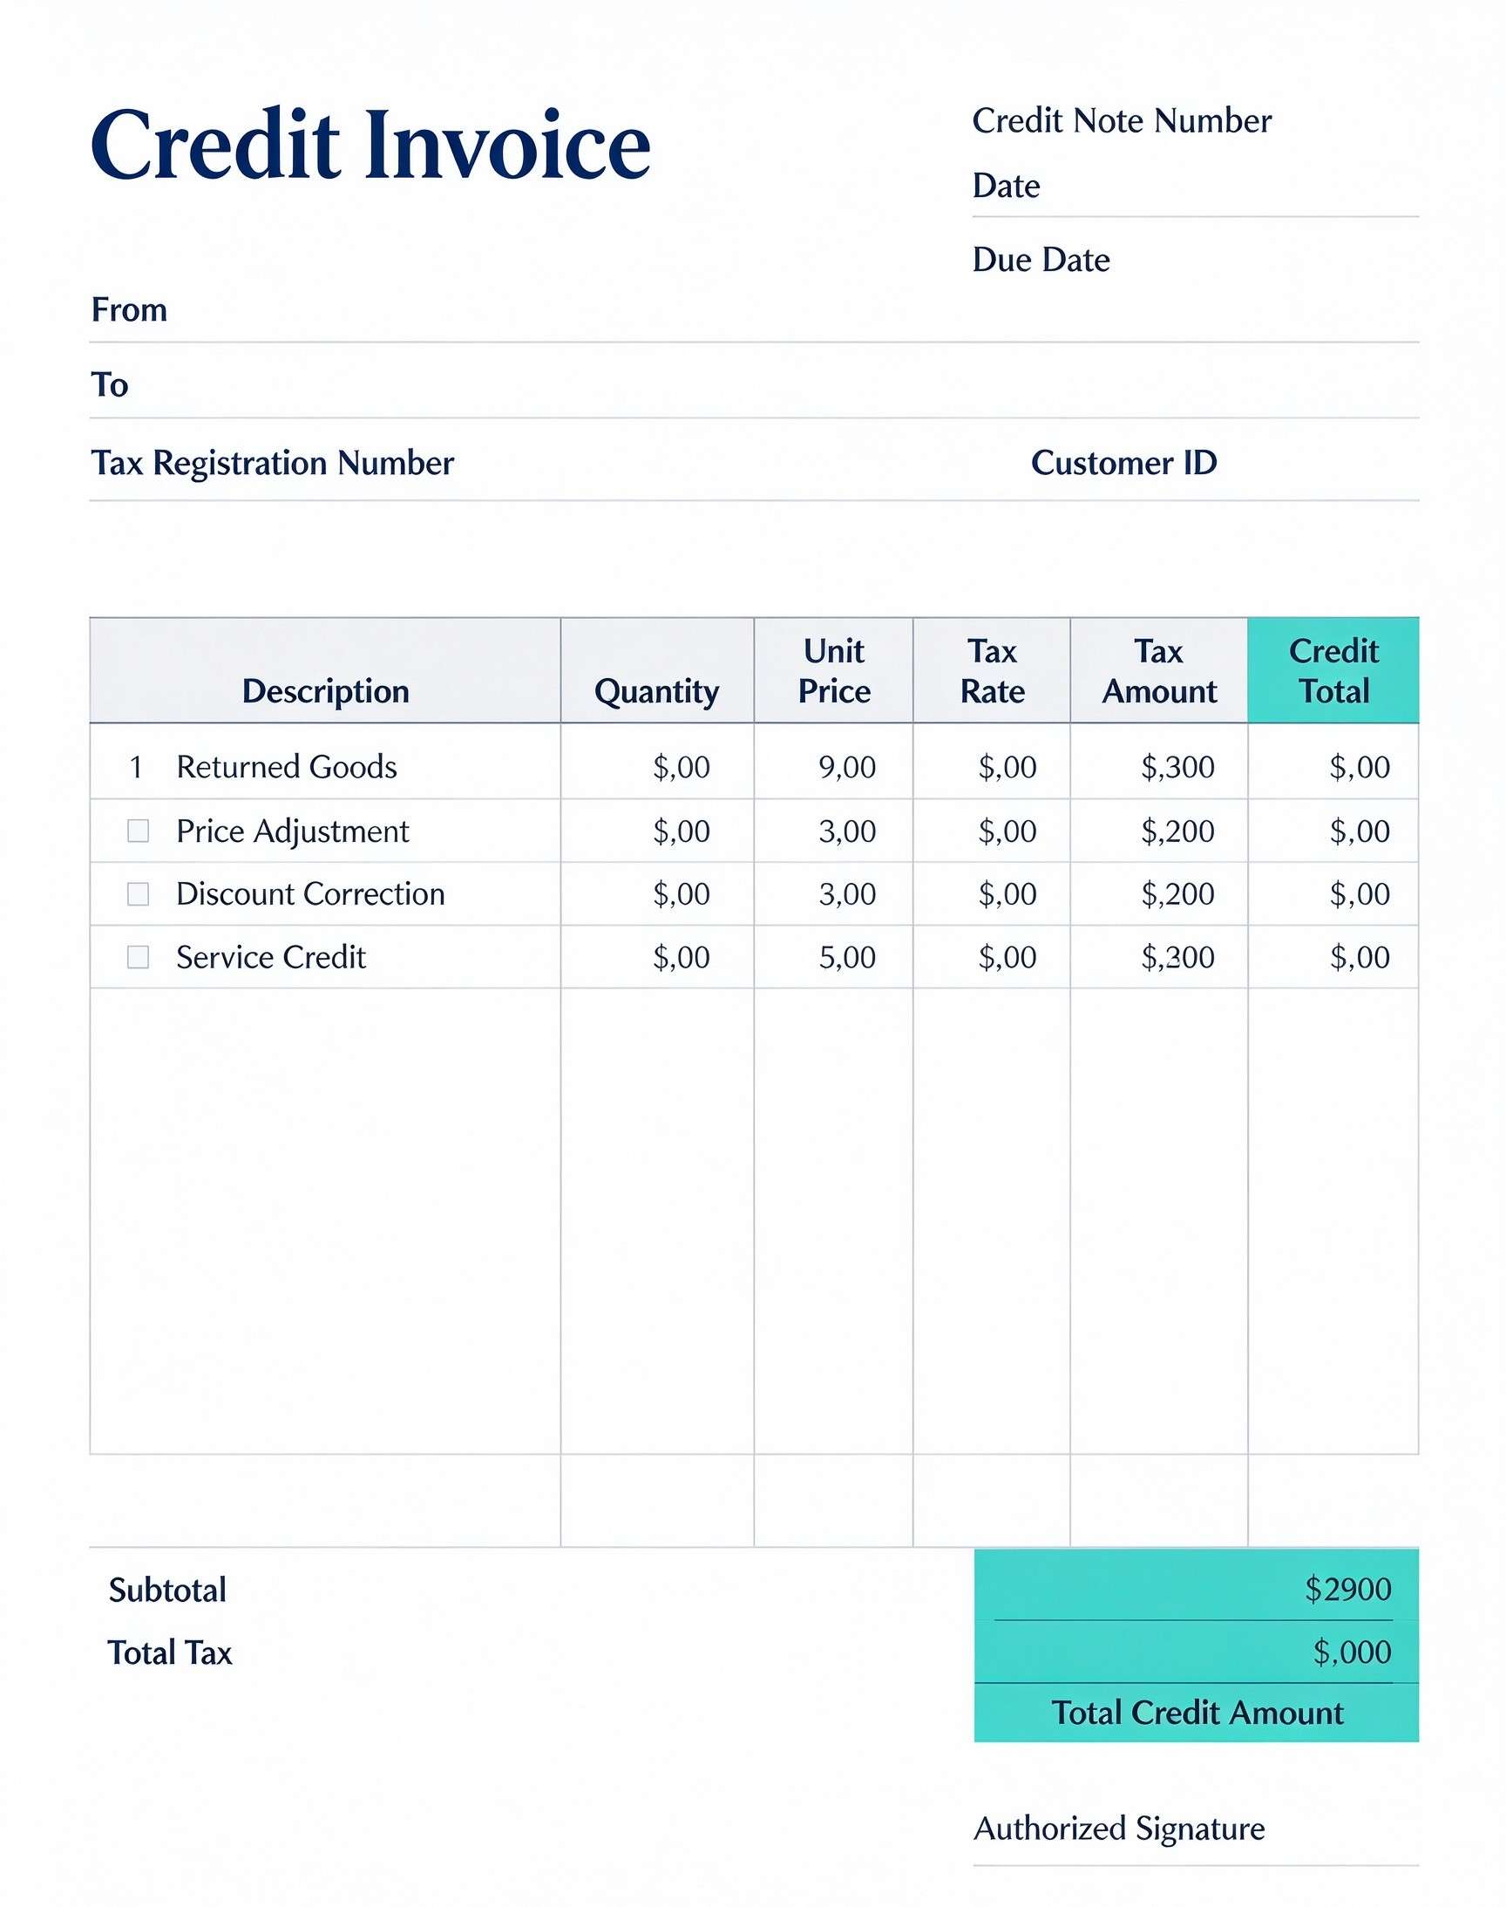This screenshot has height=1907, width=1506.
Task: Select the Unit Price column header
Action: [x=834, y=671]
